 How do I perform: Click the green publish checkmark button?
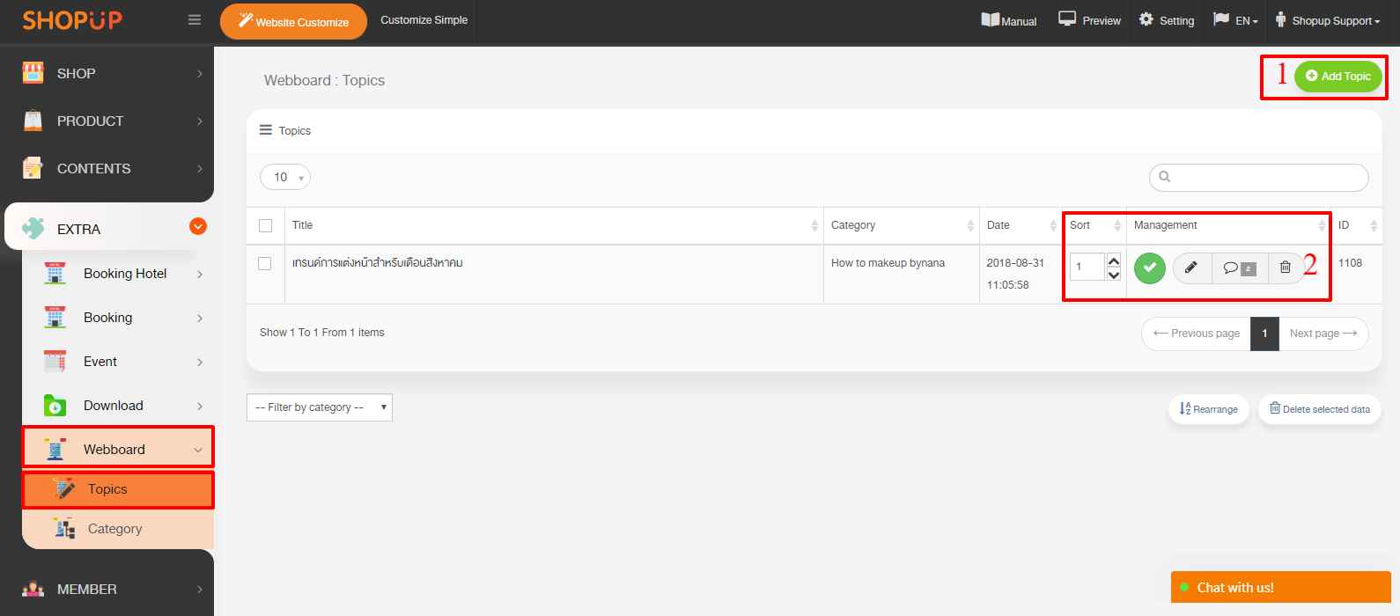1150,268
